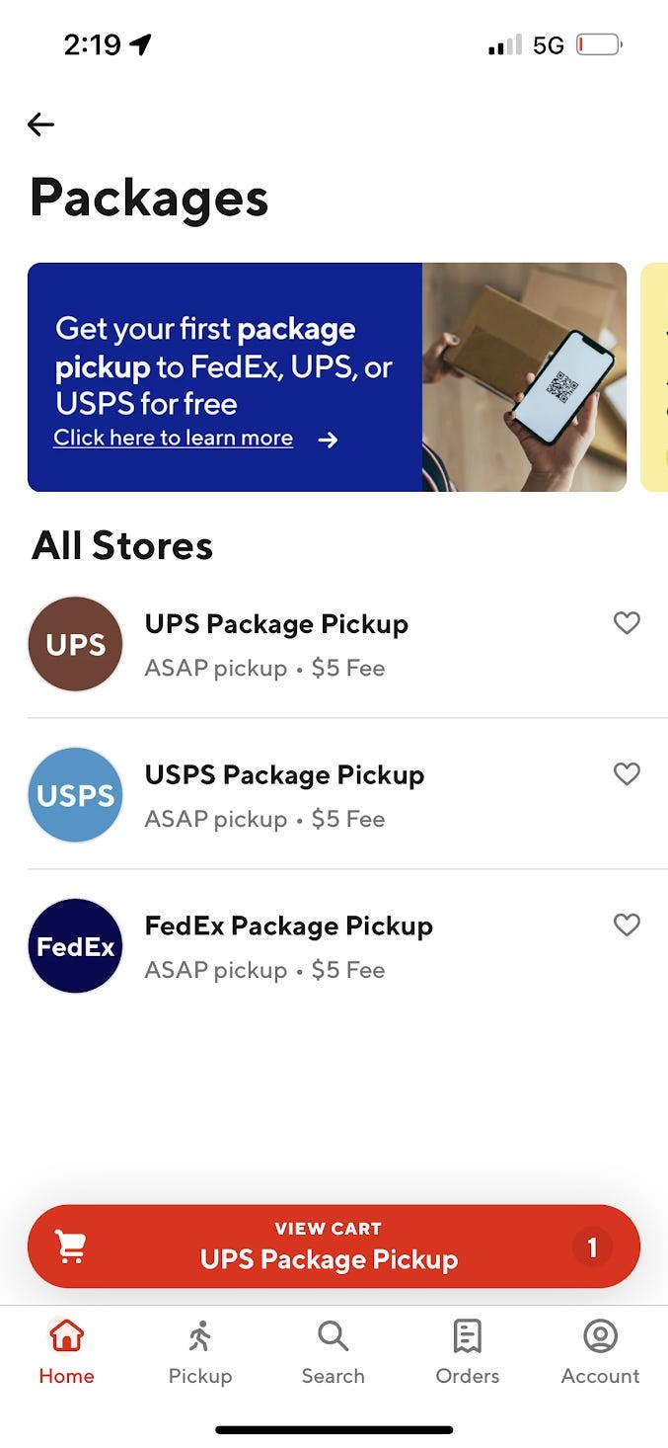
Task: Tap the UPS brown logo icon
Action: pos(75,644)
